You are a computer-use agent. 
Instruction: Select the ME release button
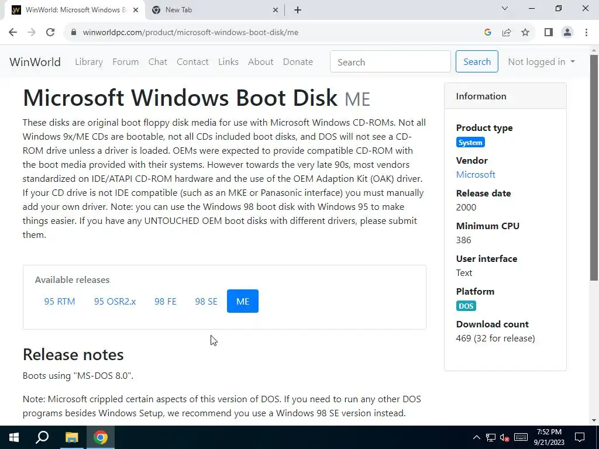pos(243,301)
